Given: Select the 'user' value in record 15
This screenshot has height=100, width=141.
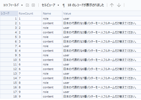Looking at the screenshot, I should point(102,83).
